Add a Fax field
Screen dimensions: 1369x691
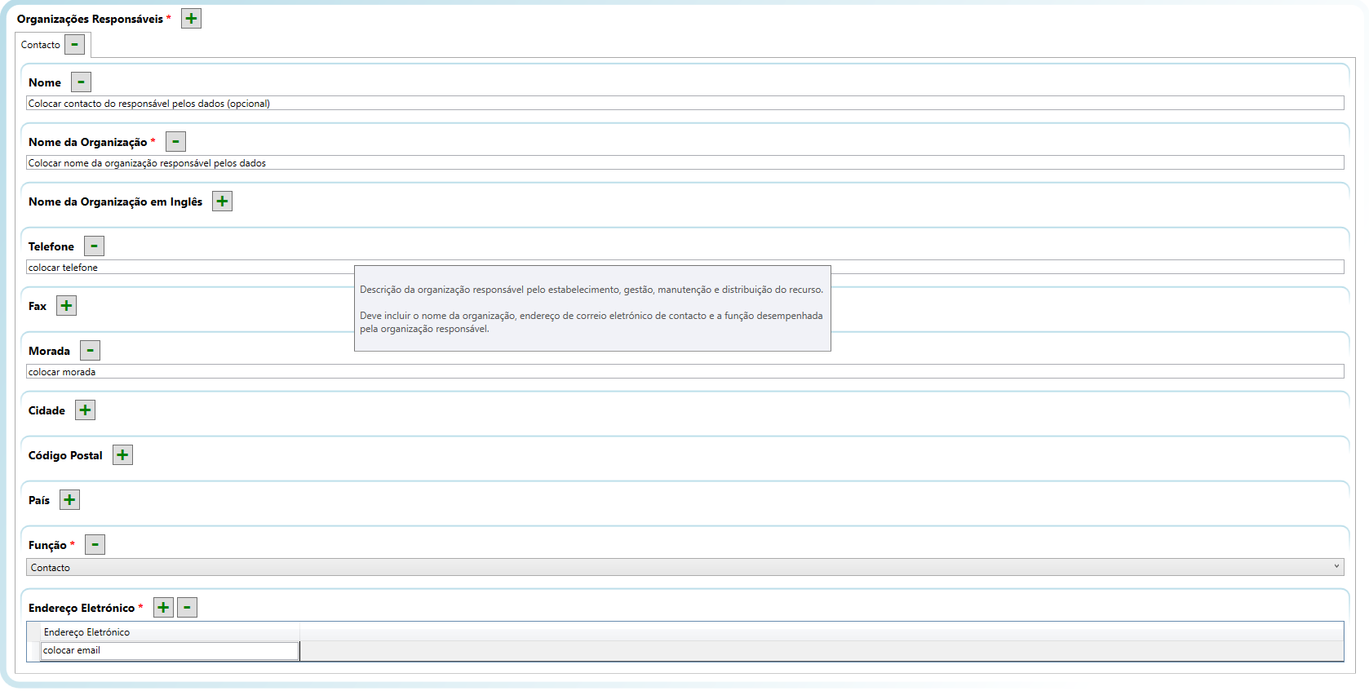coord(66,306)
